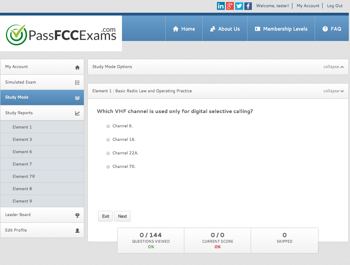Select Channel 70 as the answer
Image resolution: width=350 pixels, height=265 pixels.
coord(108,167)
